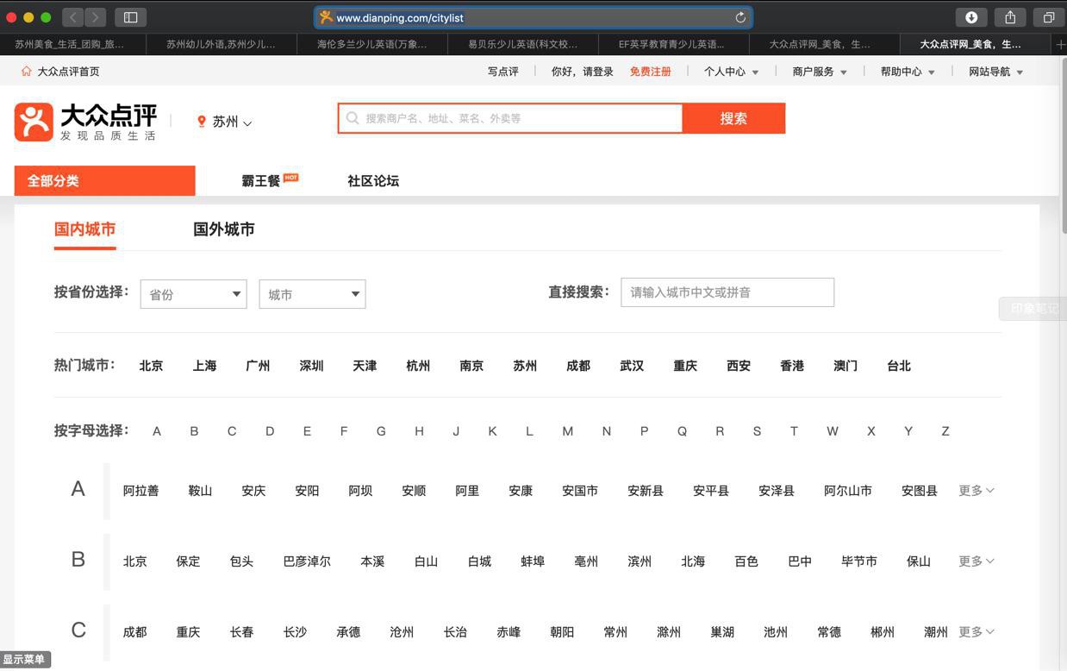Select hot city 成都
1067x671 pixels.
point(579,366)
